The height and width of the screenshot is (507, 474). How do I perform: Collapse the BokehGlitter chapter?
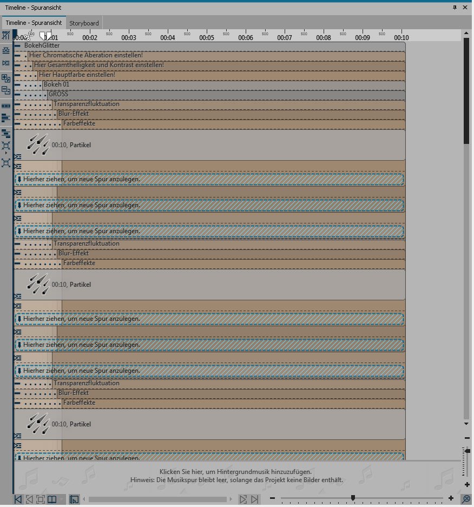(x=18, y=46)
